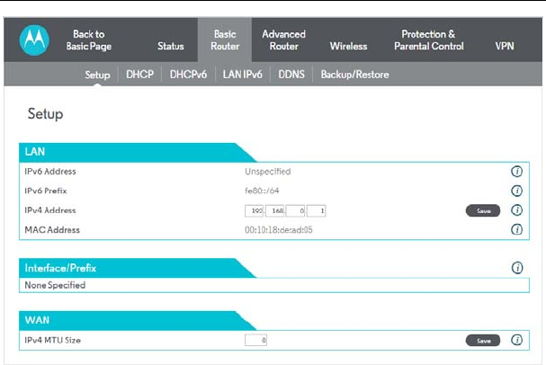Click the IPv4 Address label
The width and height of the screenshot is (546, 365).
(x=50, y=210)
